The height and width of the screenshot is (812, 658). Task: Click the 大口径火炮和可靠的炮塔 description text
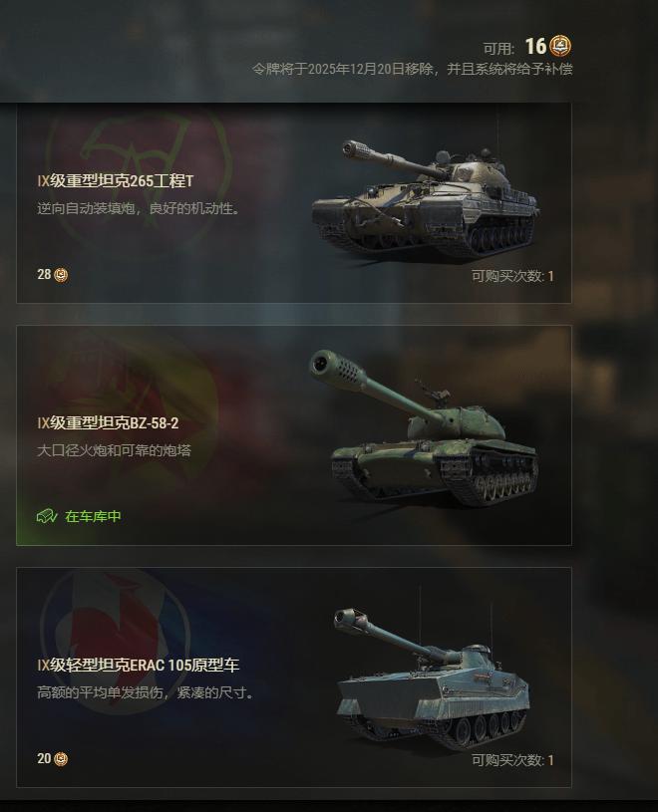click(114, 450)
